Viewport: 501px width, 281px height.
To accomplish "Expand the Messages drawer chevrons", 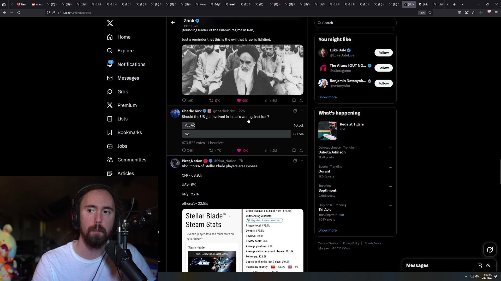I will [488, 265].
